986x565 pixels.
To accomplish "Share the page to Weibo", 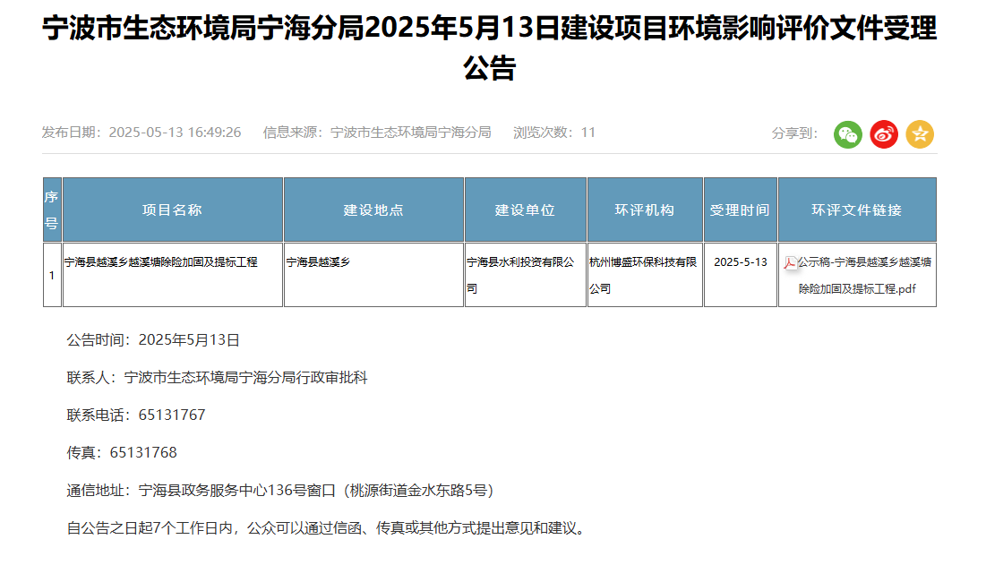I will point(884,134).
